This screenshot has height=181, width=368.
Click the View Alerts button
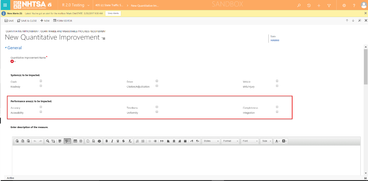[113, 13]
